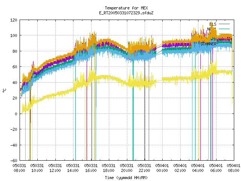This screenshot has width=241, height=181.
Task: Click the purple ELS legend line sample
Action: click(x=224, y=24)
